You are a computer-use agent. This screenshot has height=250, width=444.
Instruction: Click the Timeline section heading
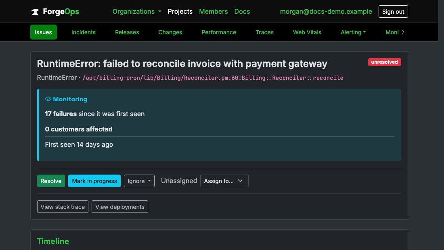[53, 241]
